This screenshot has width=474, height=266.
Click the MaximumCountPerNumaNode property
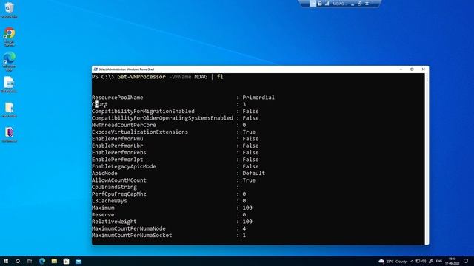coord(128,229)
